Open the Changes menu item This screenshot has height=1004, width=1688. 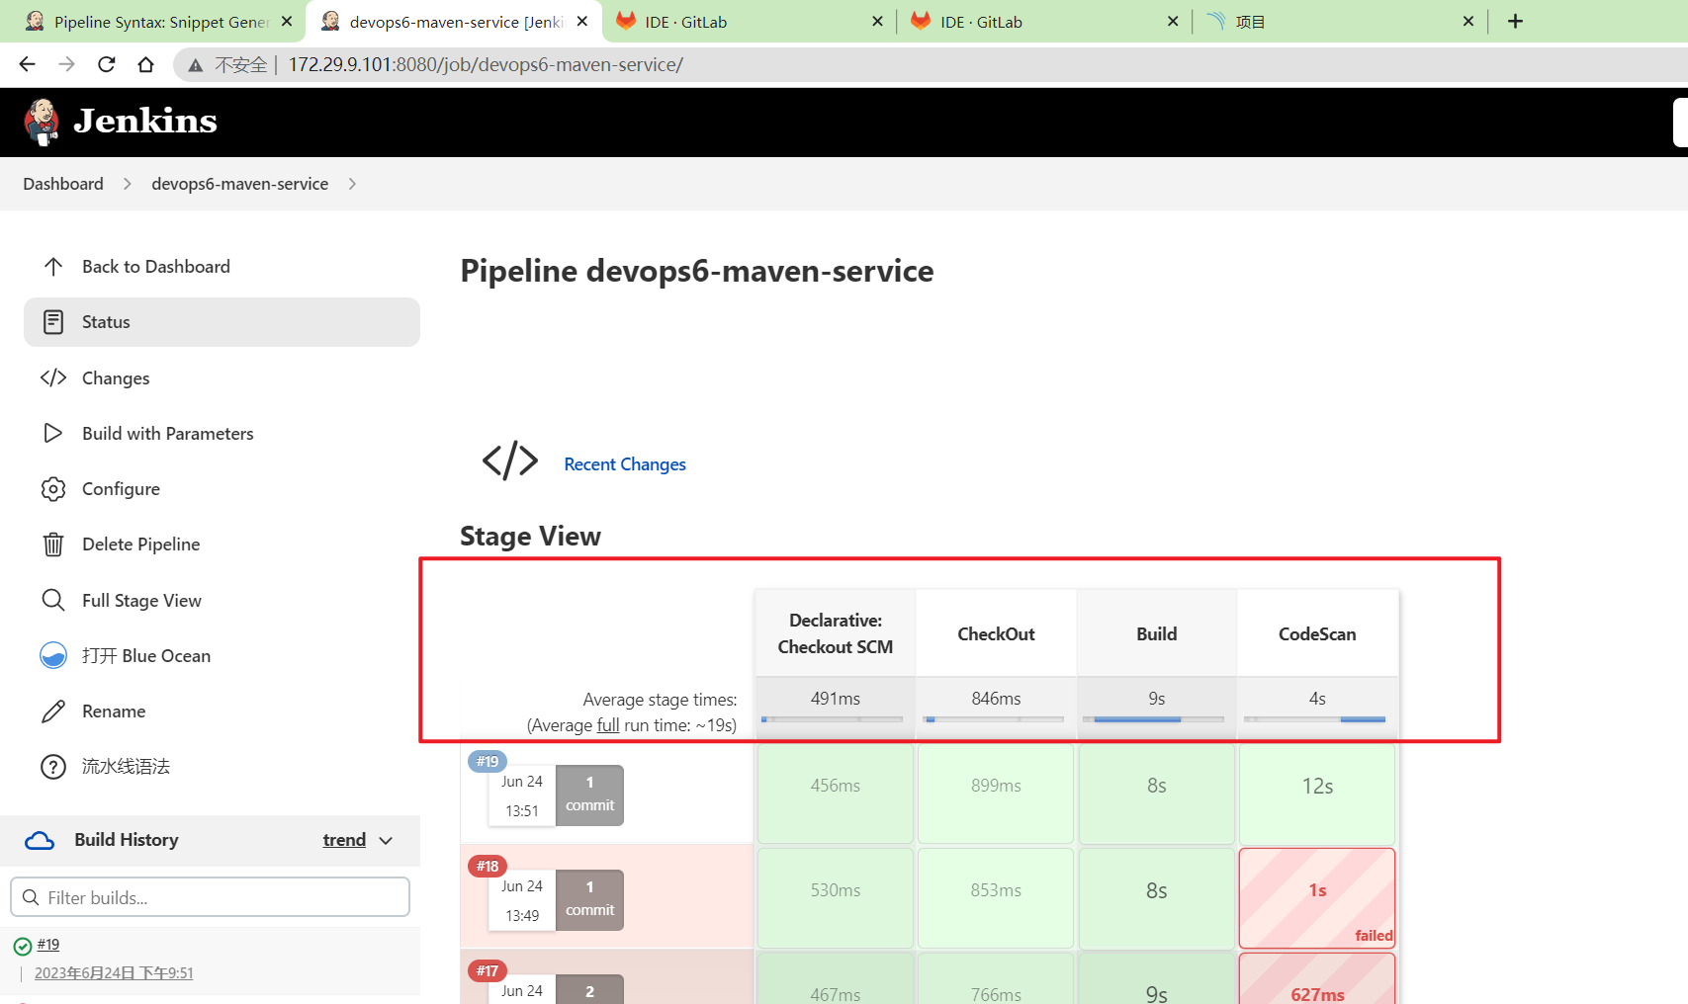tap(222, 377)
